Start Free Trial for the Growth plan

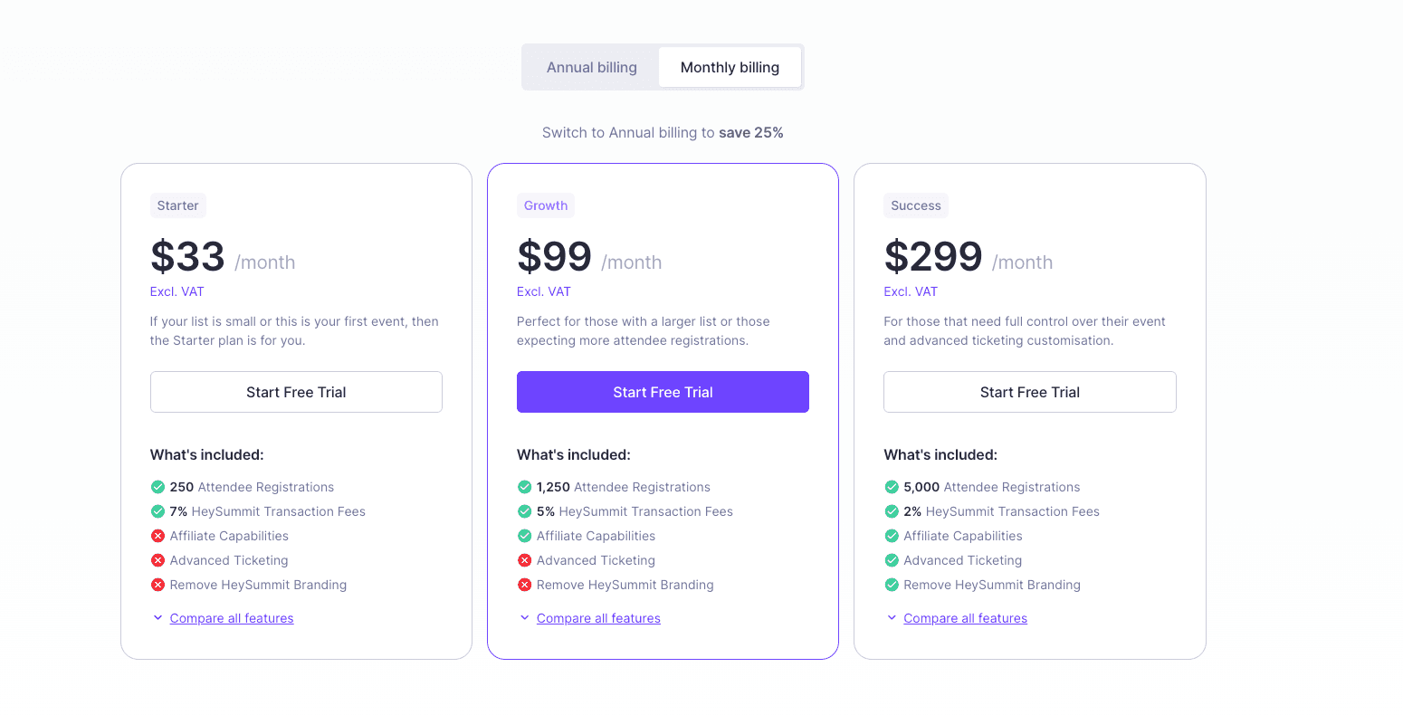[x=663, y=392]
